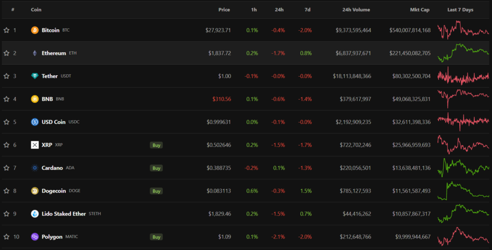492x250 pixels.
Task: Open Polygon's 7-day sparkline chart
Action: click(463, 237)
